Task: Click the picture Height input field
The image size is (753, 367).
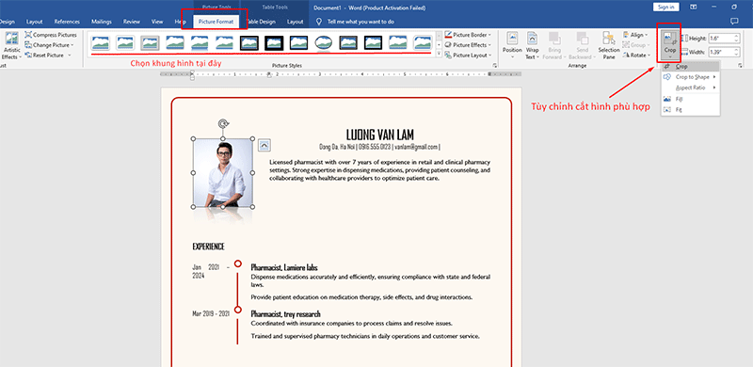Action: (x=720, y=39)
